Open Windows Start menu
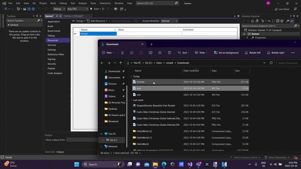This screenshot has width=301, height=169. coord(77,164)
